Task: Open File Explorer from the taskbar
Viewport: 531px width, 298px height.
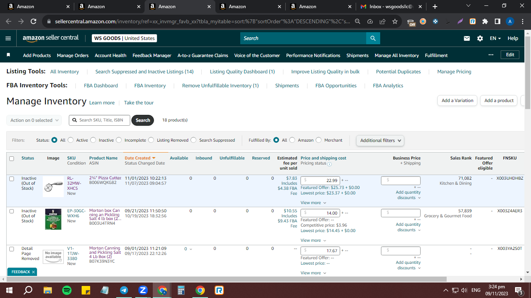Action: click(48, 290)
